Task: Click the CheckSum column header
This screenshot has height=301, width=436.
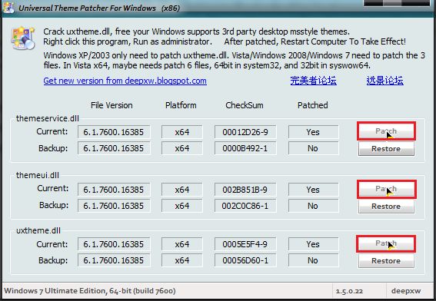Action: coord(245,105)
